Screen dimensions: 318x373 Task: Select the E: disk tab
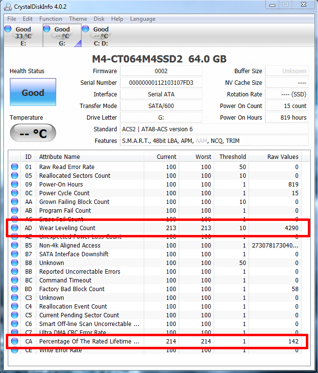pos(23,36)
